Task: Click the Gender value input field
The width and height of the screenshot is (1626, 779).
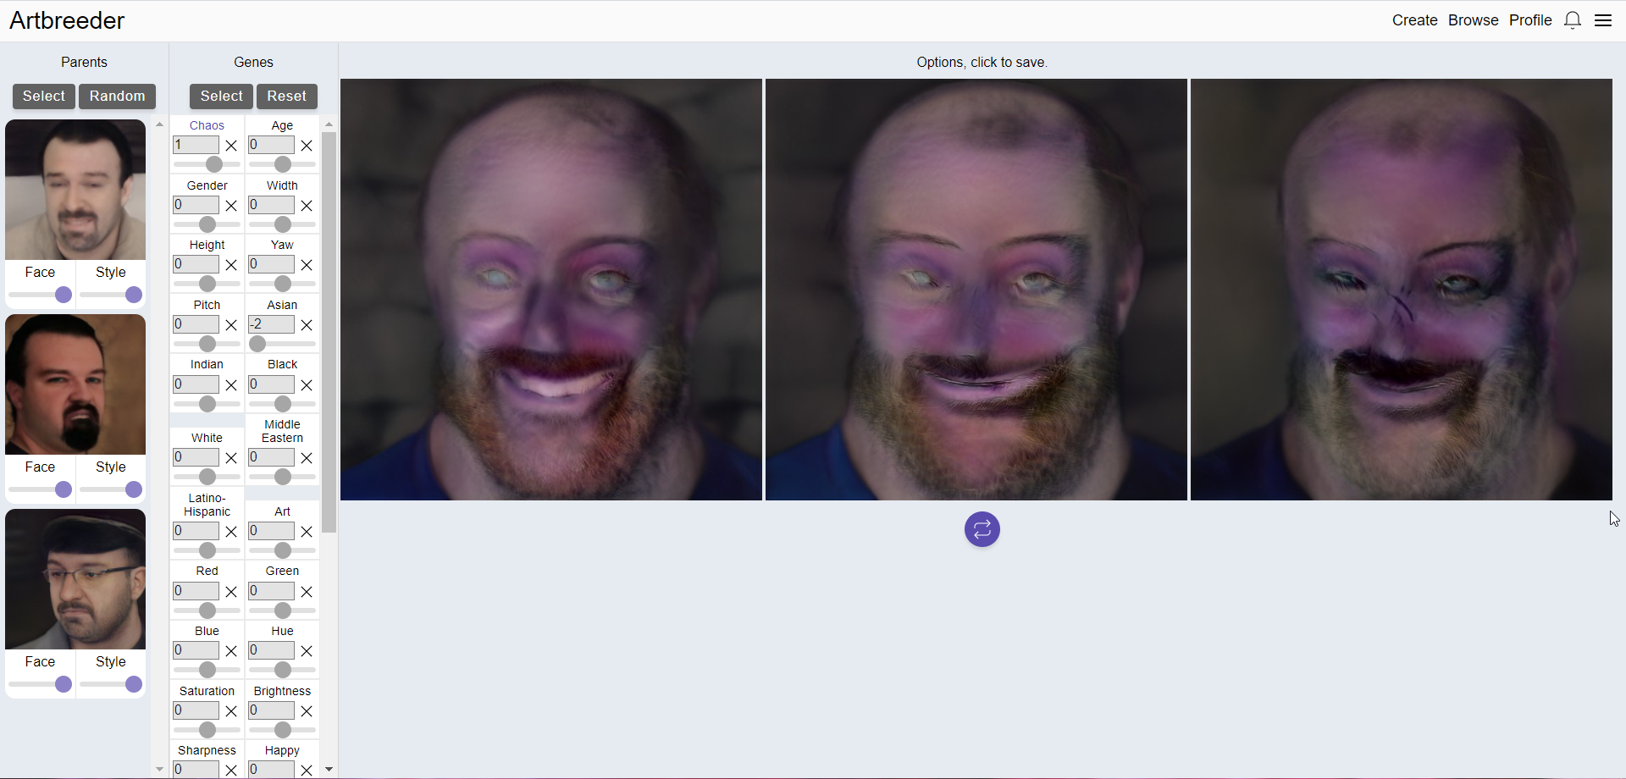Action: coord(196,205)
